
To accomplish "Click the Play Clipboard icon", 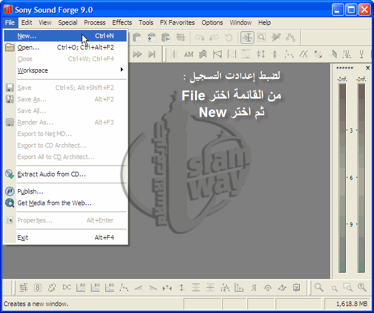I will pyautogui.click(x=166, y=37).
